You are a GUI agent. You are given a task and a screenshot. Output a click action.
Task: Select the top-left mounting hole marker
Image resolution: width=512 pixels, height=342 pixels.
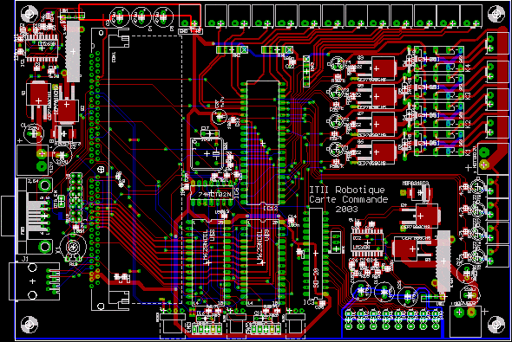30,14
